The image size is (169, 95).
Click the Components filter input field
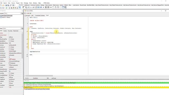(12, 13)
